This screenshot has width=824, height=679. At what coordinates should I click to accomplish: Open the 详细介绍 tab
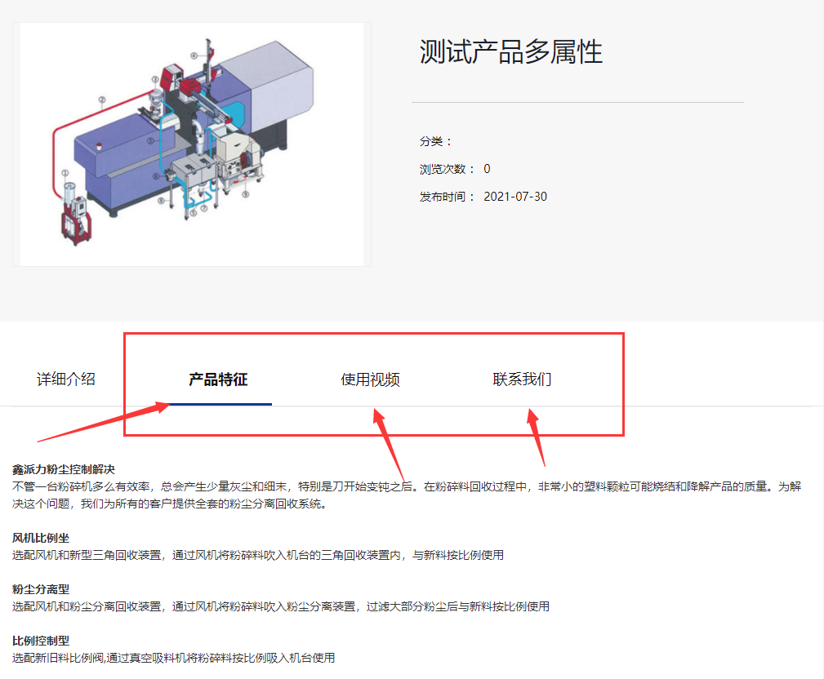[66, 379]
